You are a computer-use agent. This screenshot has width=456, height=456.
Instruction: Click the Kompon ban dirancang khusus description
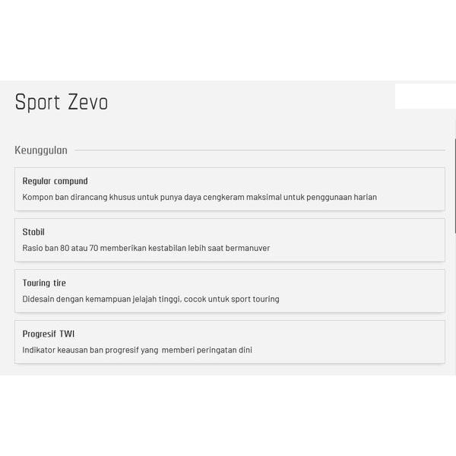coord(199,197)
